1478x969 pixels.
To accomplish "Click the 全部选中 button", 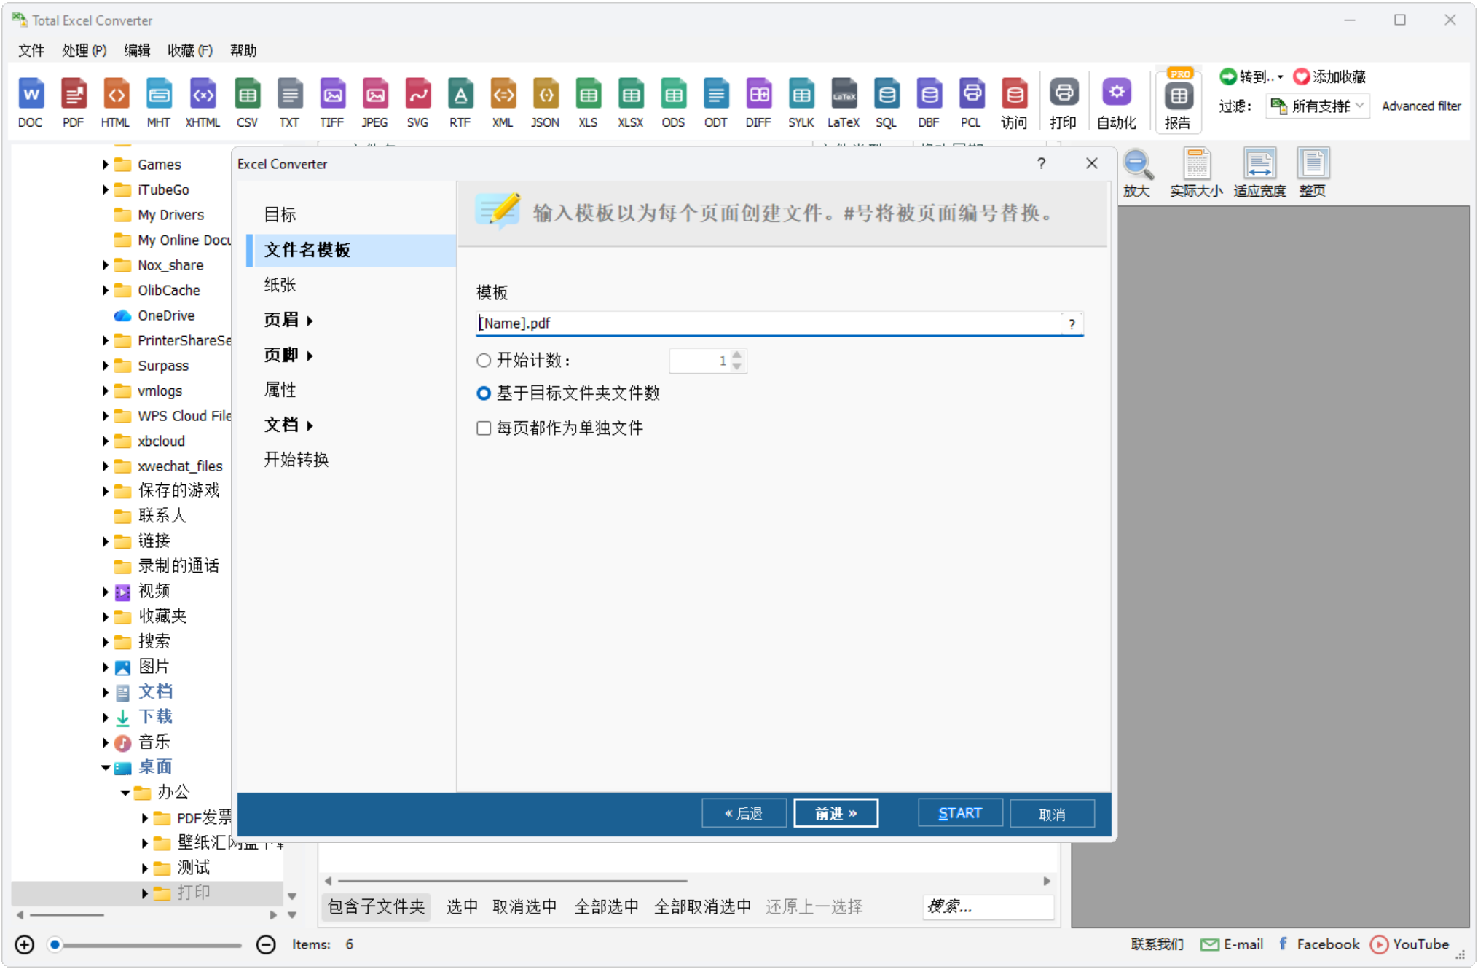I will (606, 907).
